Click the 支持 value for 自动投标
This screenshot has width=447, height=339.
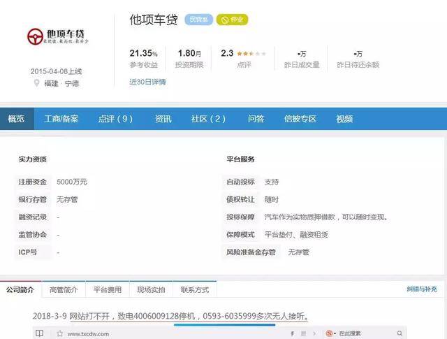pos(272,182)
